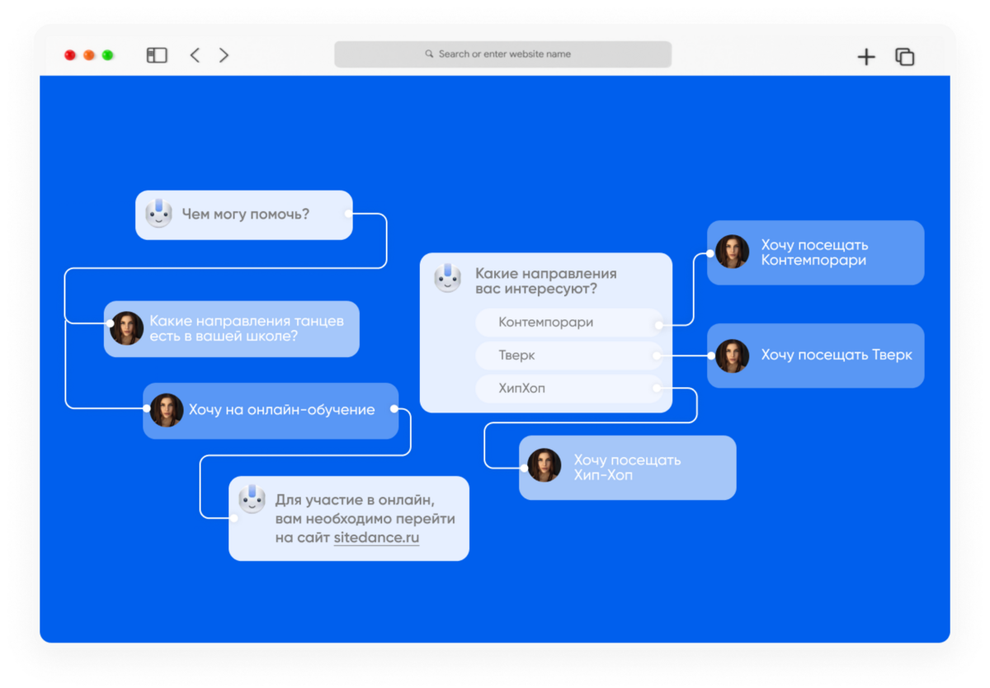Choose the 'ХипХоп' option

(x=569, y=389)
